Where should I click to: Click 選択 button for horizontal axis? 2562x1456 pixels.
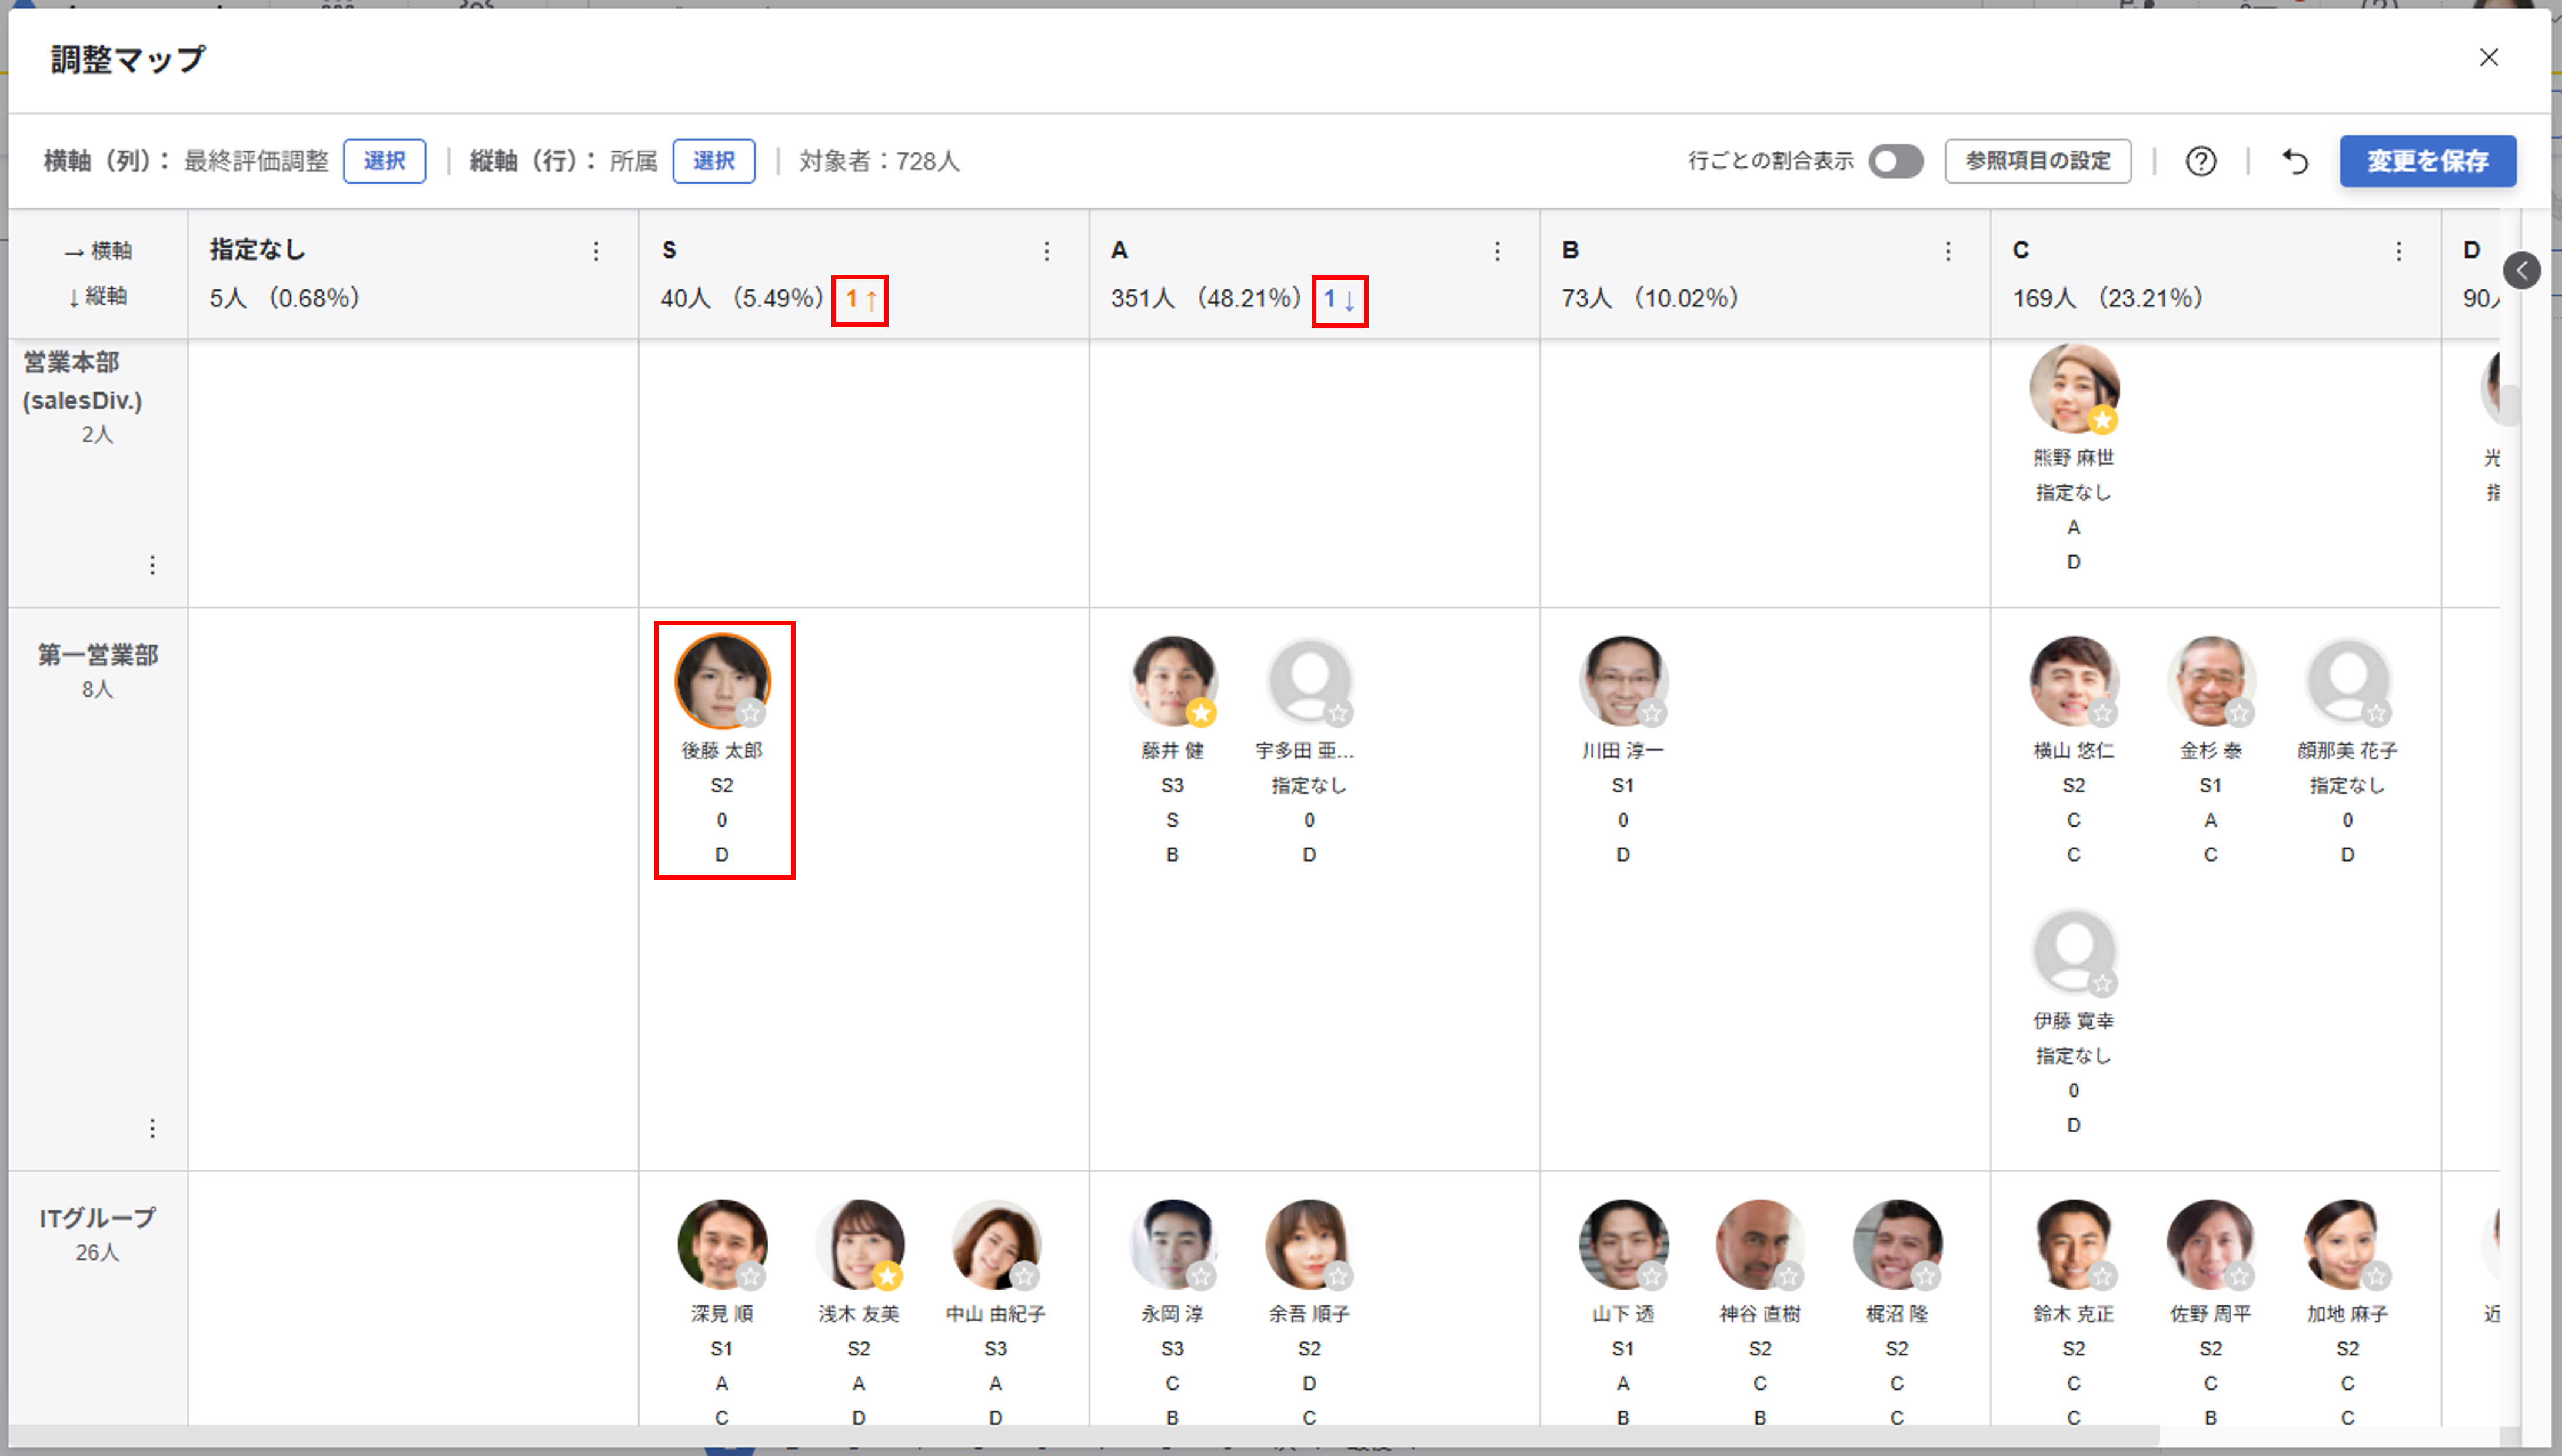coord(384,161)
